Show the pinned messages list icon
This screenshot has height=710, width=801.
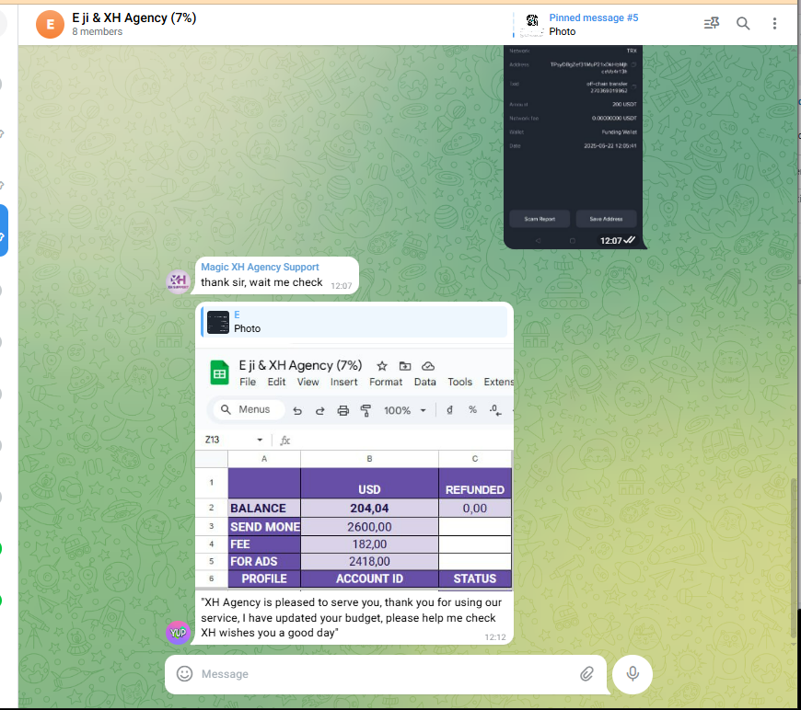[711, 24]
